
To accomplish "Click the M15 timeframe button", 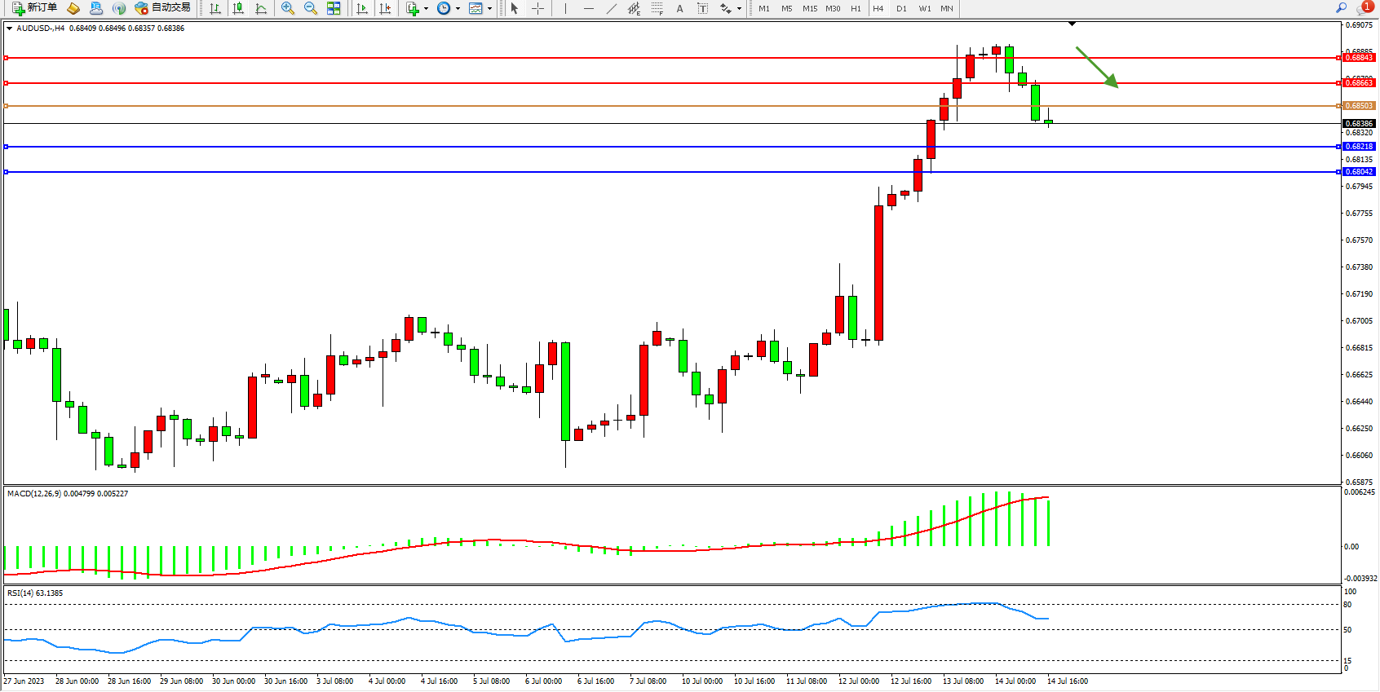I will 809,8.
